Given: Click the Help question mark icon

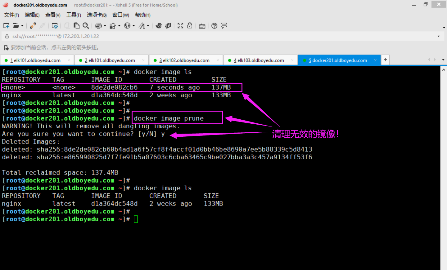Looking at the screenshot, I should (x=214, y=26).
